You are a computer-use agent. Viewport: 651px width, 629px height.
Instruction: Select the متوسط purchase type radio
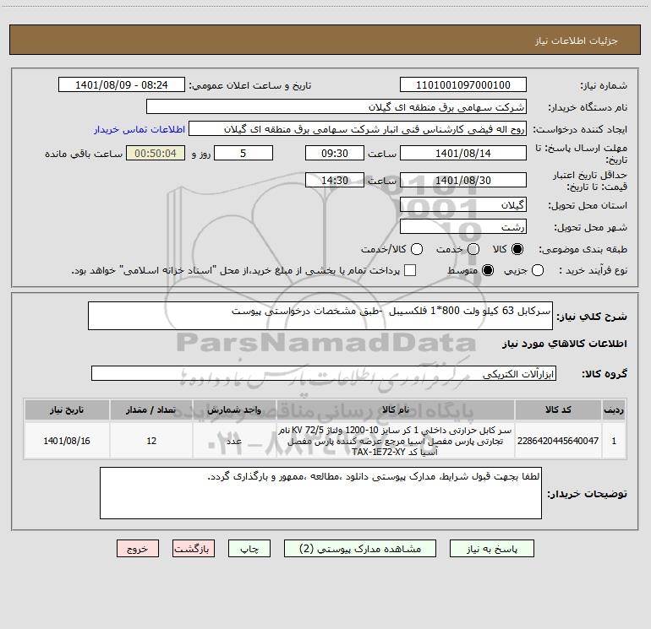coord(488,270)
